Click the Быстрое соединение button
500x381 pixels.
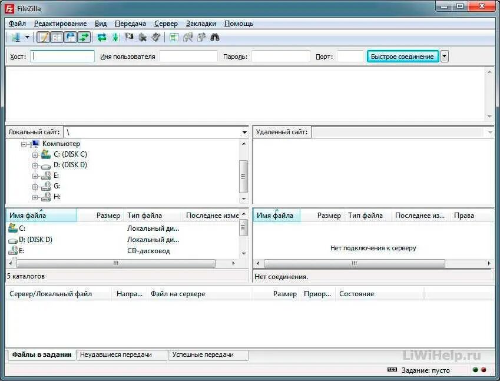point(402,57)
